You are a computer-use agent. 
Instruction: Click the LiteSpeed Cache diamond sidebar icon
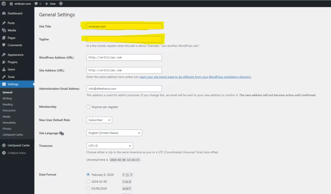pos(4,145)
